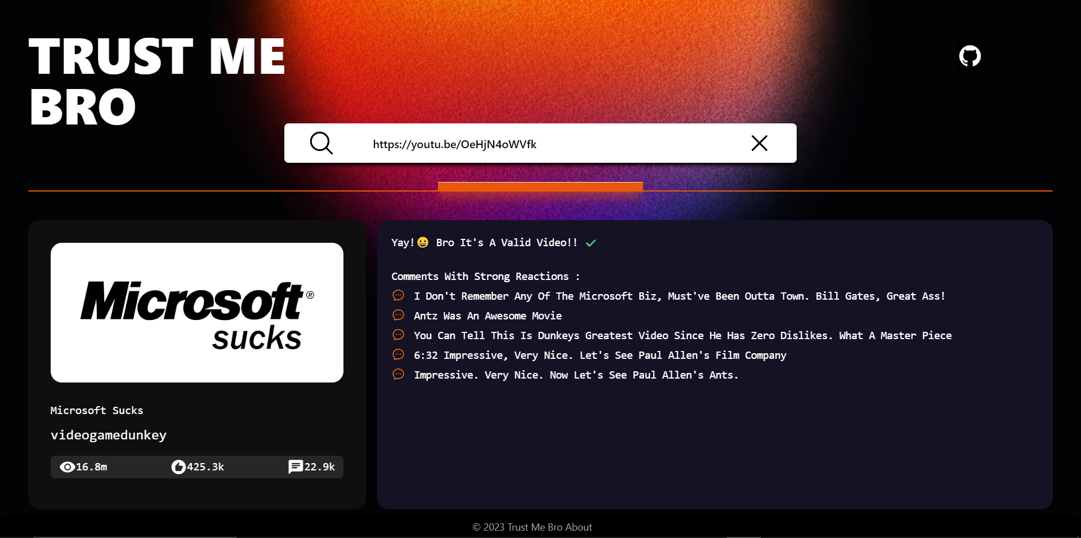Select the 22.9k comments value

[x=320, y=467]
